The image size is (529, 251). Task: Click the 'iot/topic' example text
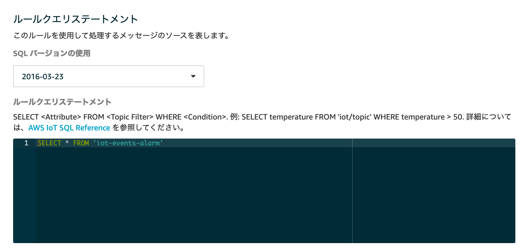click(x=354, y=117)
